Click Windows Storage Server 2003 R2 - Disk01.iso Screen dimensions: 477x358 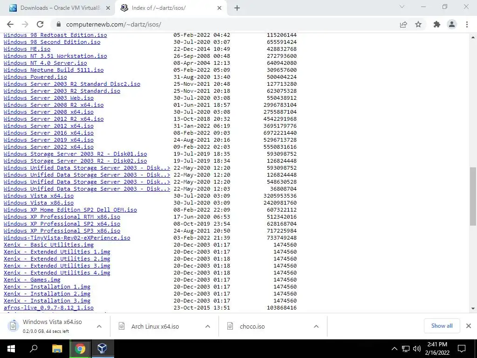[x=75, y=154]
